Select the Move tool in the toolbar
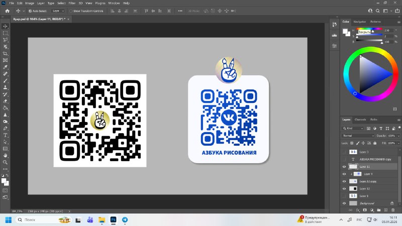Screen dimensions: 402x226 tap(6, 26)
